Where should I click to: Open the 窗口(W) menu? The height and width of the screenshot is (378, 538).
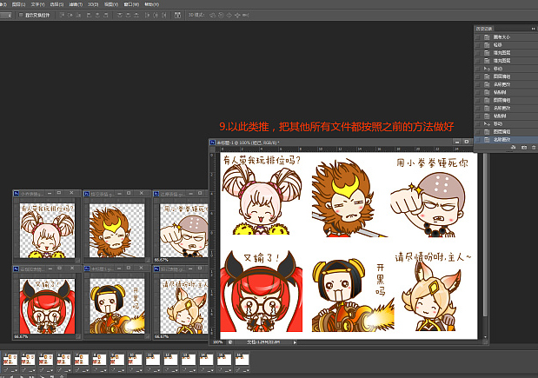(131, 4)
